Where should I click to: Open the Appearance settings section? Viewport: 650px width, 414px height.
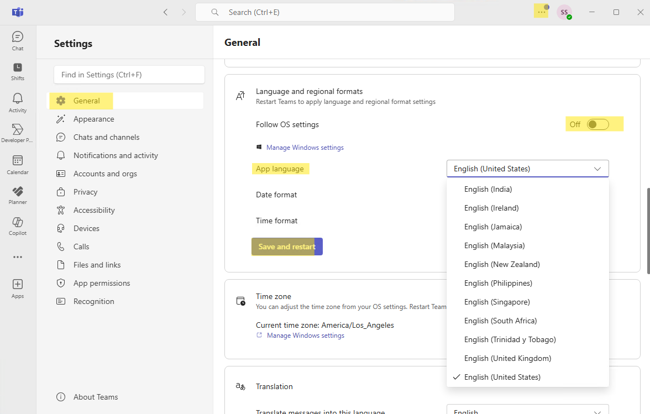click(93, 119)
